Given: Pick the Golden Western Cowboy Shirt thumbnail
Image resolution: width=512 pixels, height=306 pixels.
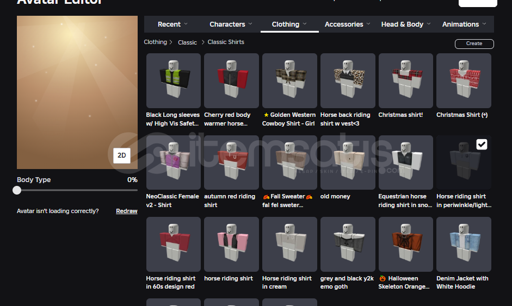Looking at the screenshot, I should click(289, 80).
